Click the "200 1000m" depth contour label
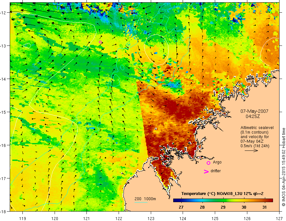Screen dimensions: 286x221 [x=145, y=199]
